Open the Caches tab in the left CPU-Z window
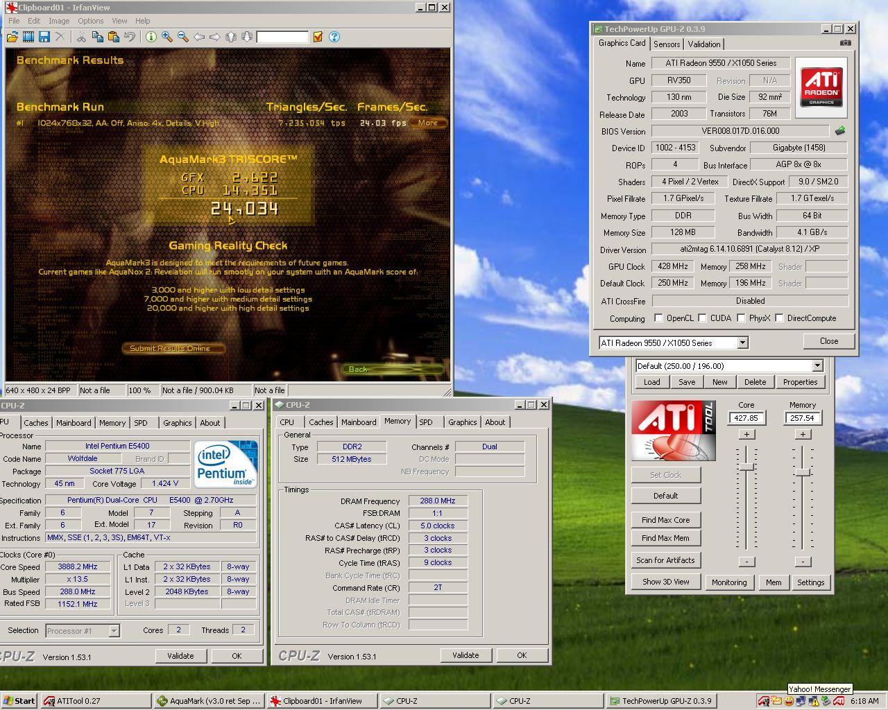The image size is (888, 710). pyautogui.click(x=36, y=423)
